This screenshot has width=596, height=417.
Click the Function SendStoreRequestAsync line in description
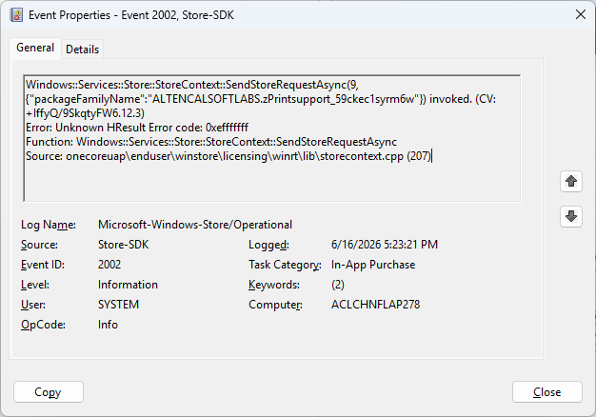(211, 142)
